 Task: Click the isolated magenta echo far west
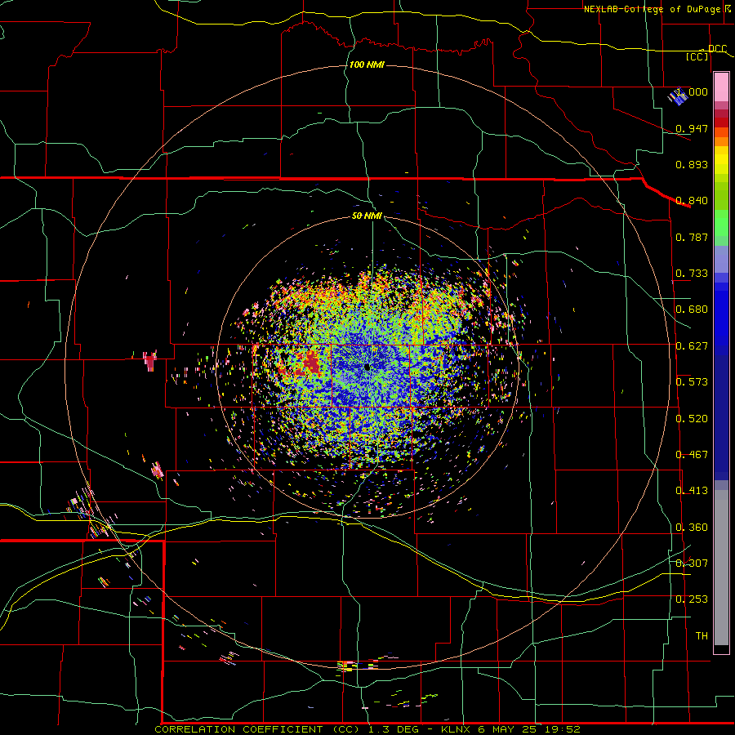150,361
